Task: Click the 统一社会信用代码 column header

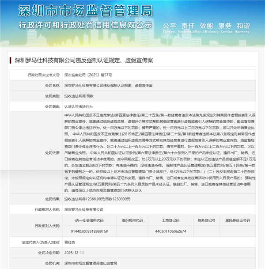Action: pyautogui.click(x=89, y=220)
